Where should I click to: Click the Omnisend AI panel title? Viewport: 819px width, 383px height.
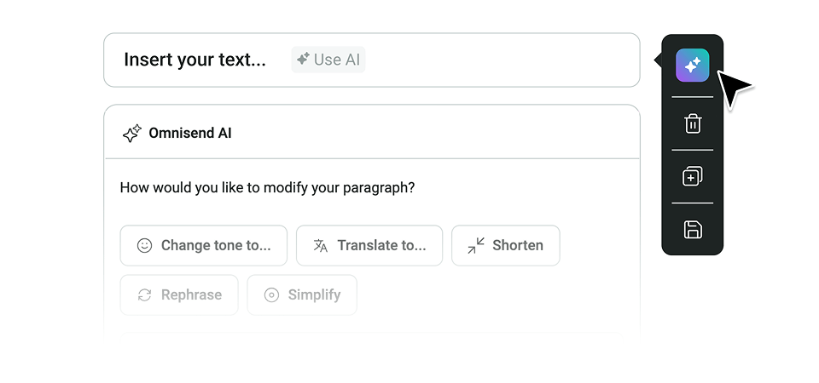[x=190, y=134]
